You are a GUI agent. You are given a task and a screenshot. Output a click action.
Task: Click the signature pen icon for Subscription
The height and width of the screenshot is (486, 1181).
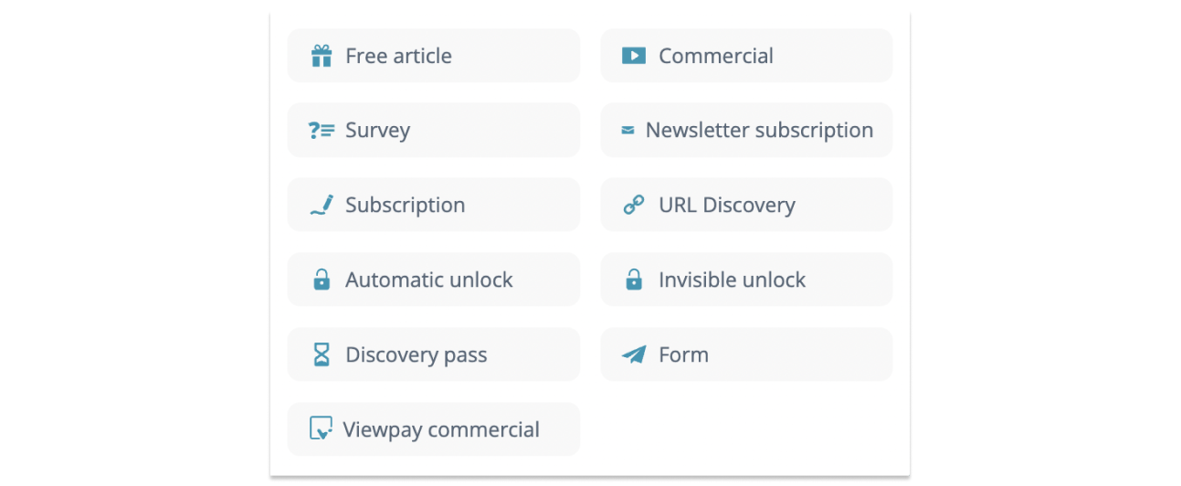(x=322, y=205)
